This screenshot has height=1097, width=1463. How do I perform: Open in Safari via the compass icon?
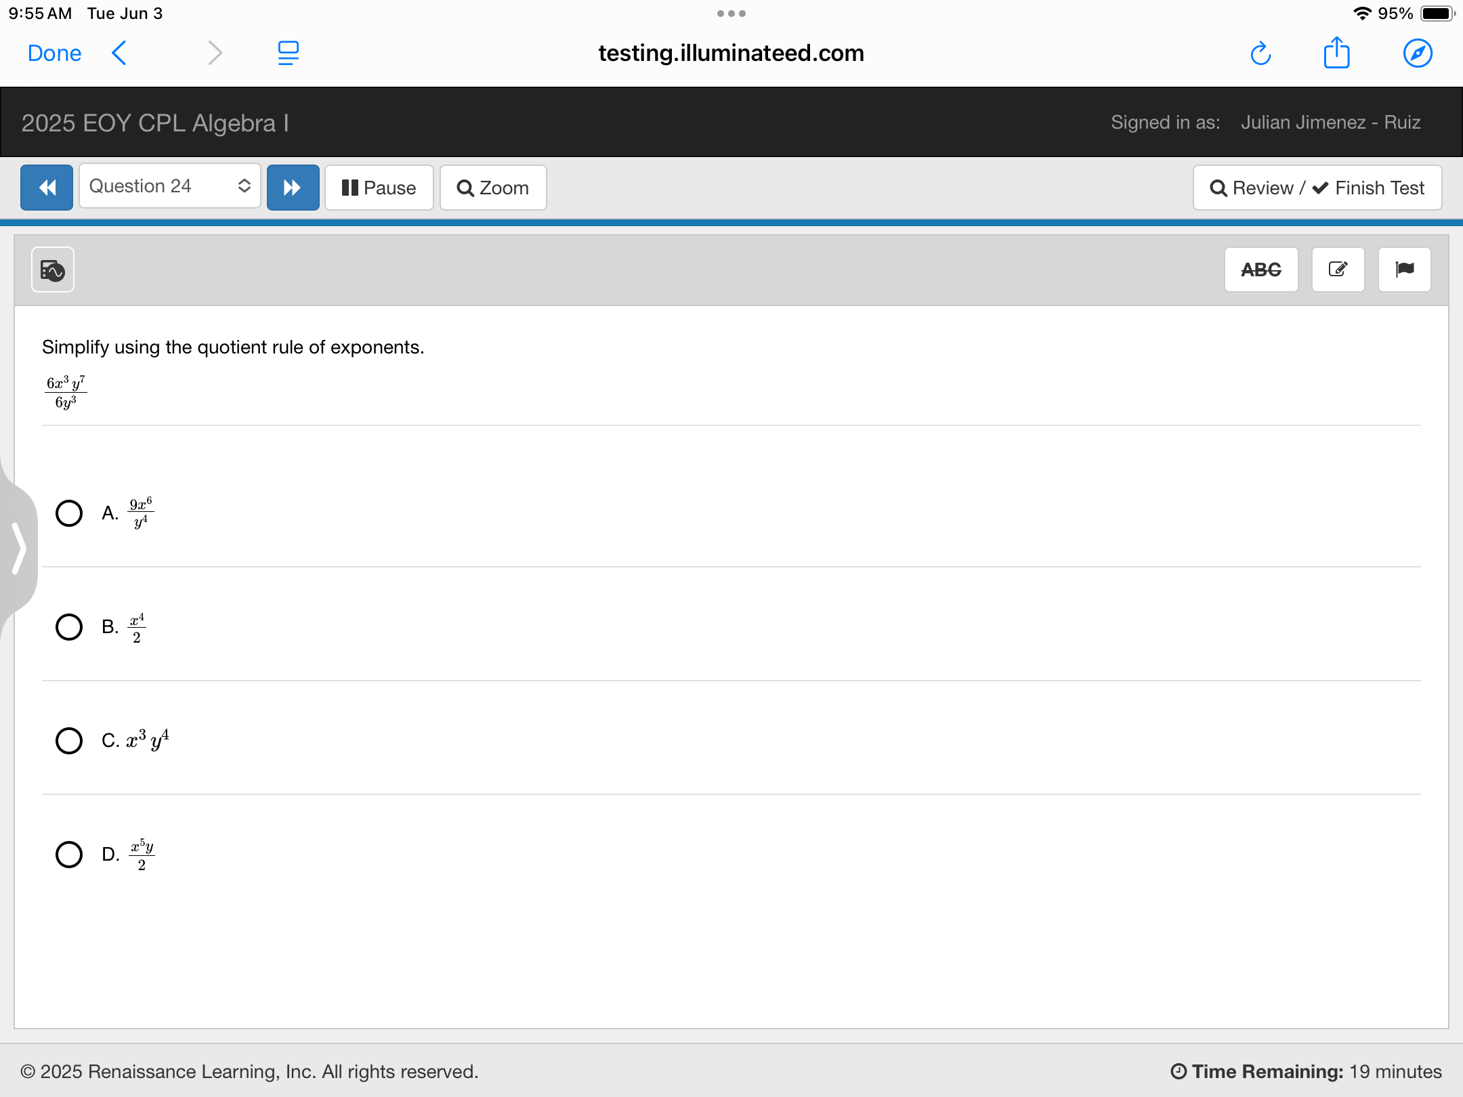click(1417, 53)
